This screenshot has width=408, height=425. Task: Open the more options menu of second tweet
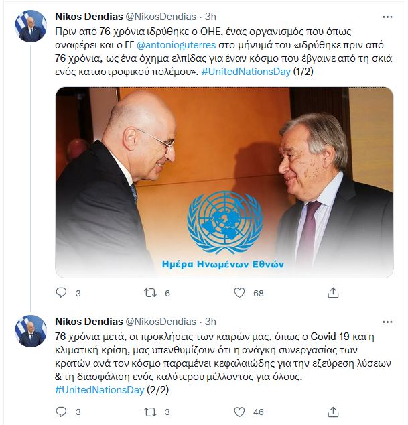tap(387, 322)
